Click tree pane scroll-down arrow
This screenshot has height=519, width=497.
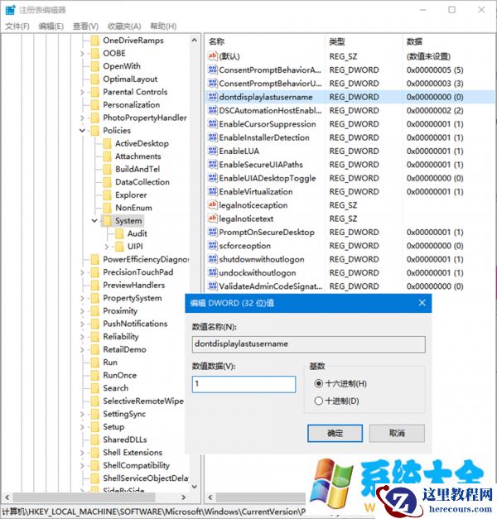point(194,487)
